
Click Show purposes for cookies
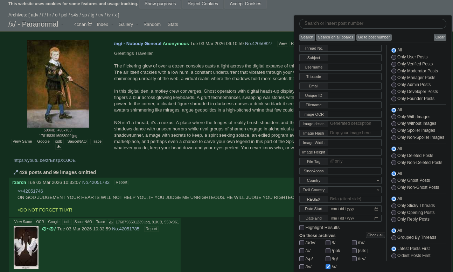coord(160,4)
